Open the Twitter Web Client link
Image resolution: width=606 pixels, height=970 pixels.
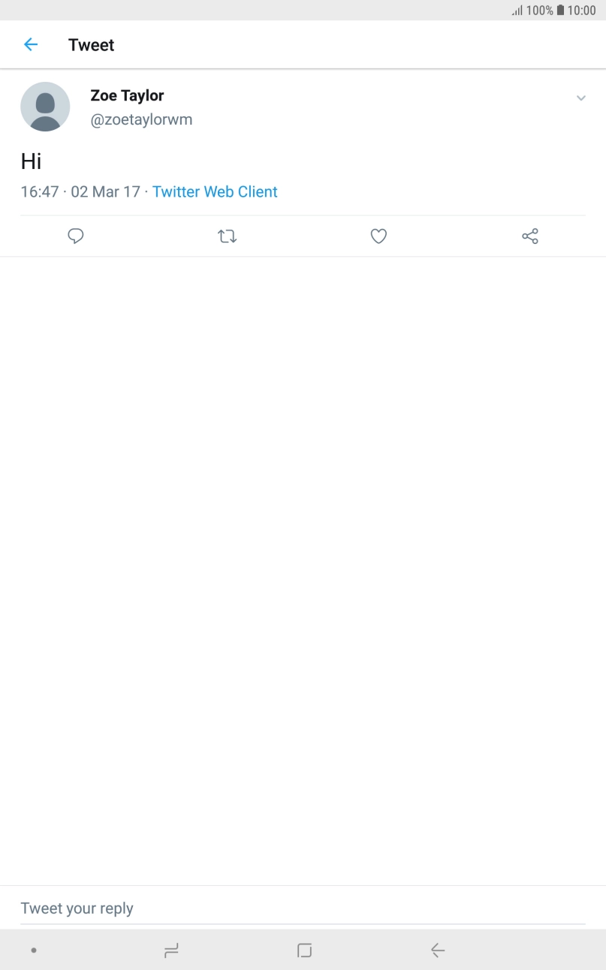[x=215, y=191]
